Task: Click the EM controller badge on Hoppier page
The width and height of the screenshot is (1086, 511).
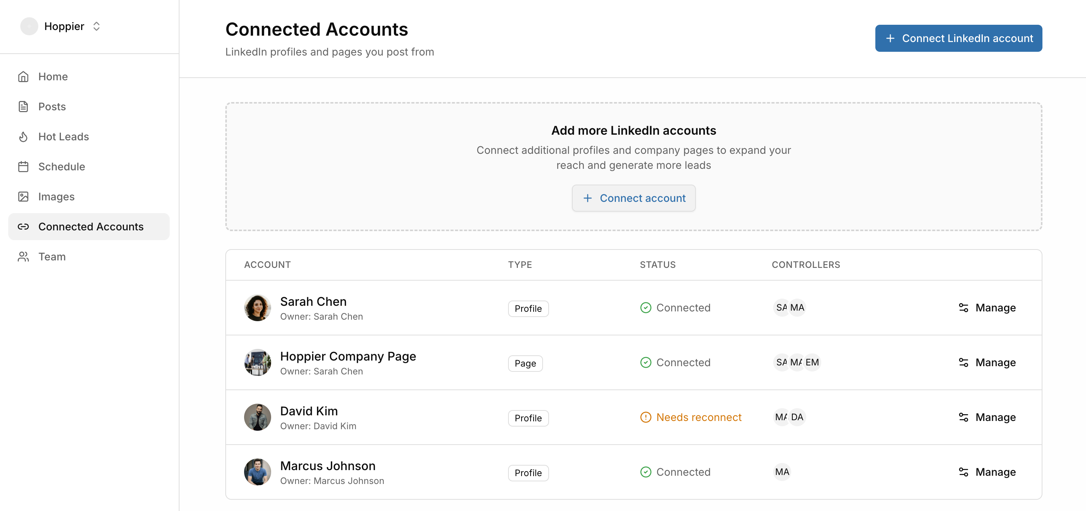Action: pyautogui.click(x=812, y=362)
